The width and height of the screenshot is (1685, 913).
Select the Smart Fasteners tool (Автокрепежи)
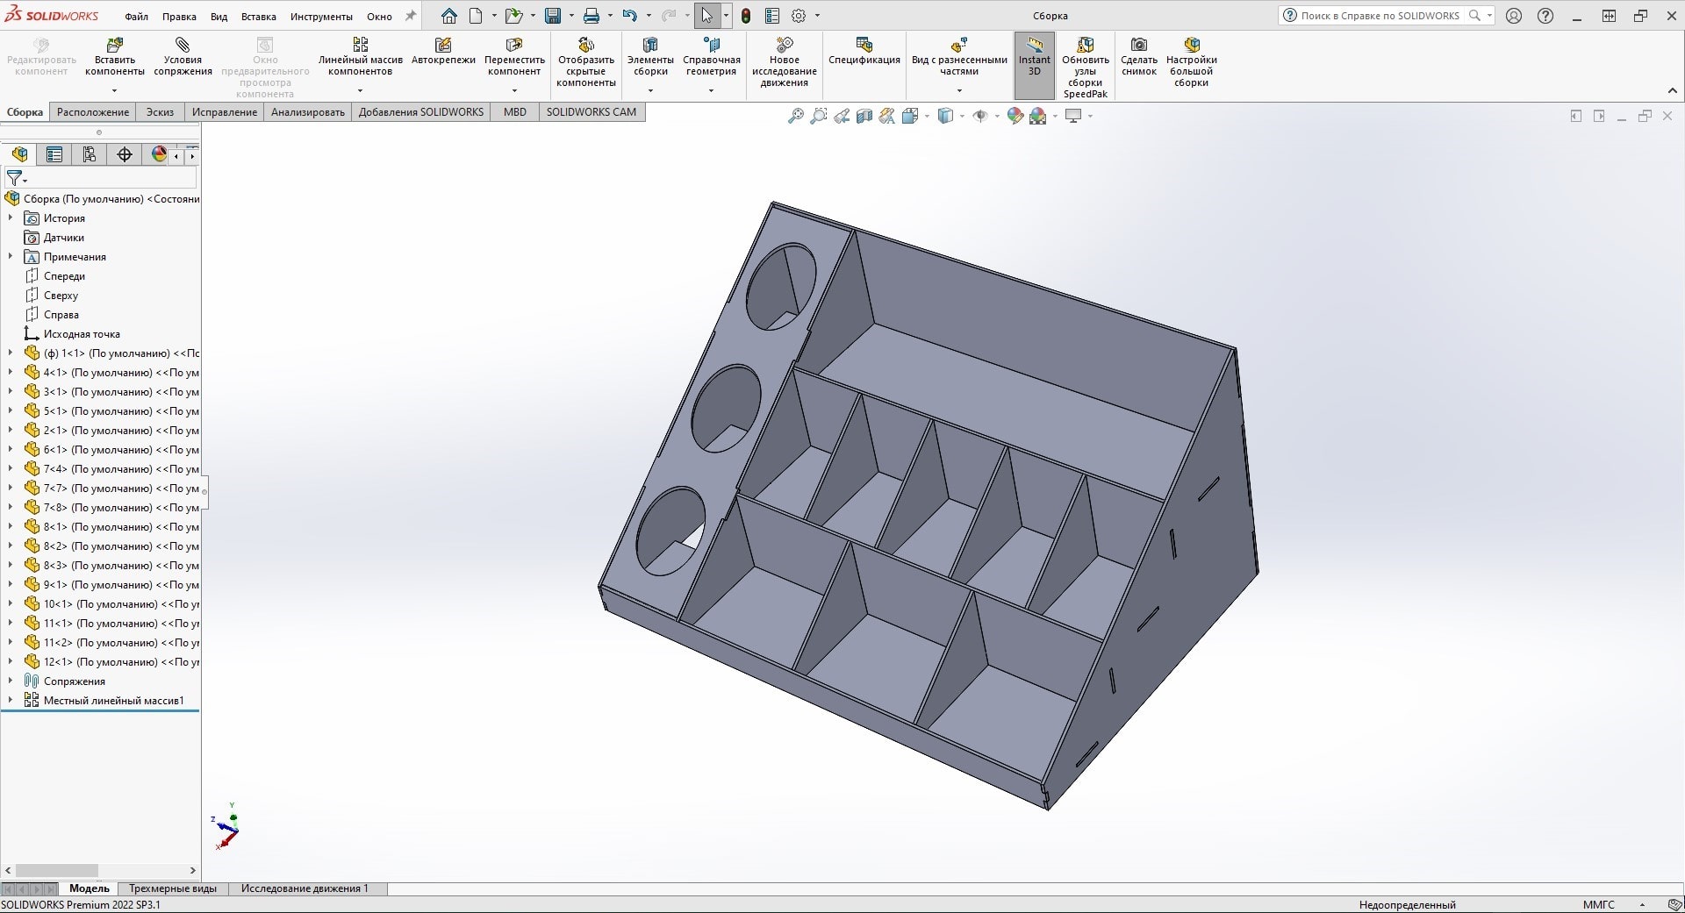coord(443,46)
